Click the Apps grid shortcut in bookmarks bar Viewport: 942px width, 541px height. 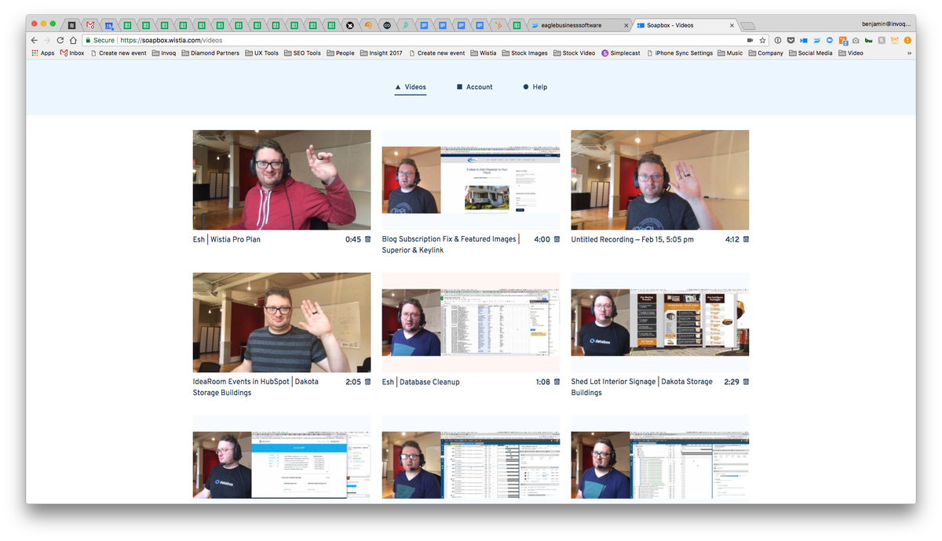pyautogui.click(x=42, y=53)
